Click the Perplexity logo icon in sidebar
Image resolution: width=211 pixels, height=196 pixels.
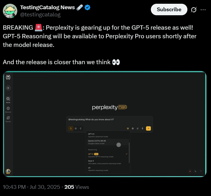point(8,77)
